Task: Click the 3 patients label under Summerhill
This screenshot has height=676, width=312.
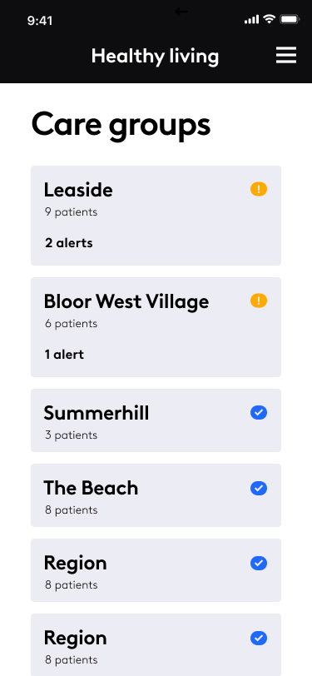Action: pyautogui.click(x=71, y=435)
